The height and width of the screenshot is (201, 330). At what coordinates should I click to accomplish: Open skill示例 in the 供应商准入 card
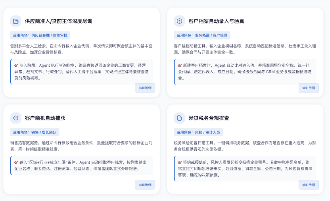tap(145, 88)
